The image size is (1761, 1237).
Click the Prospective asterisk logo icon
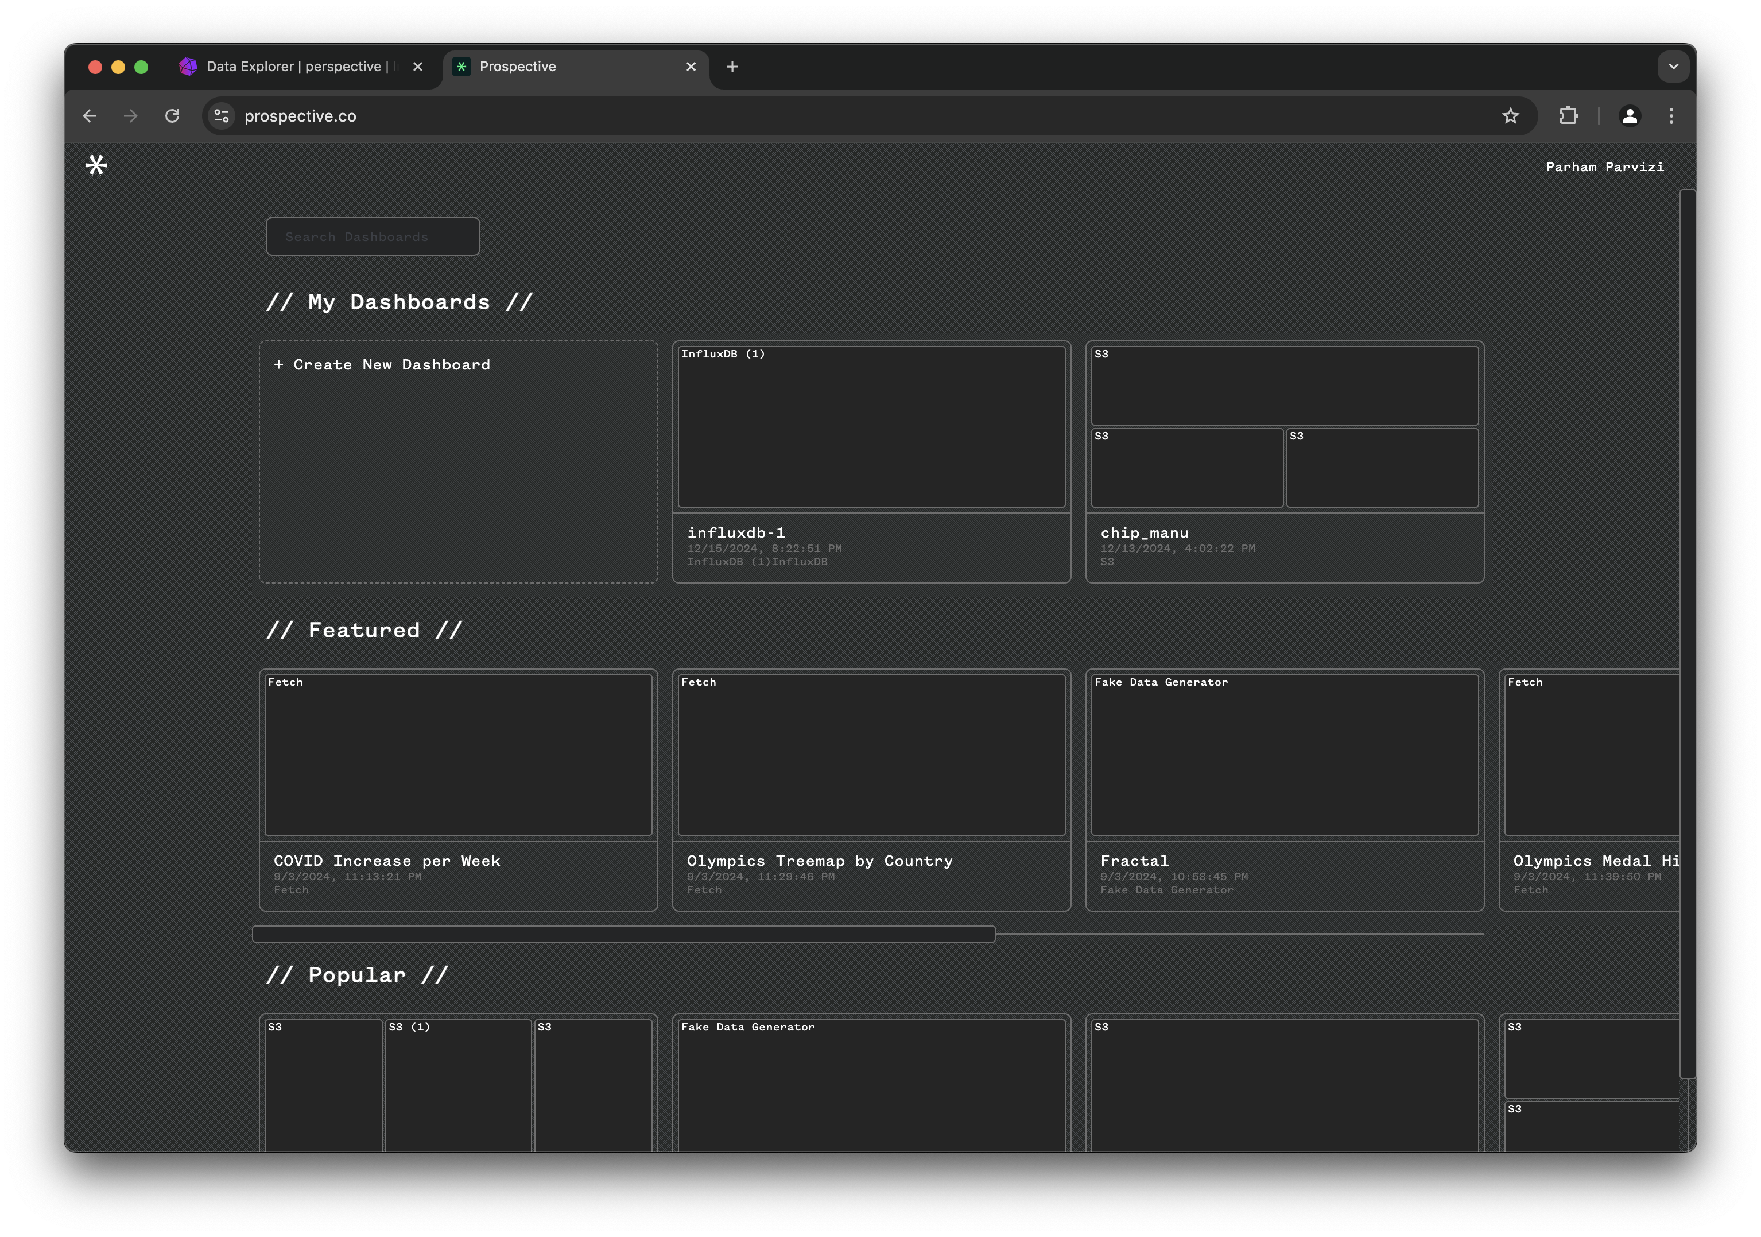[x=96, y=165]
